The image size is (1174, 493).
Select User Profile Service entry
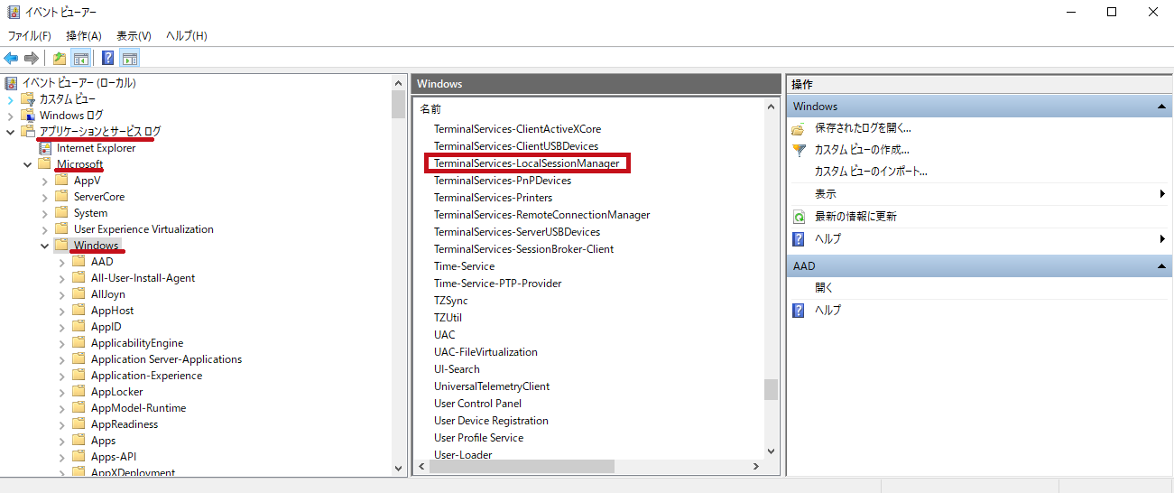tap(478, 438)
